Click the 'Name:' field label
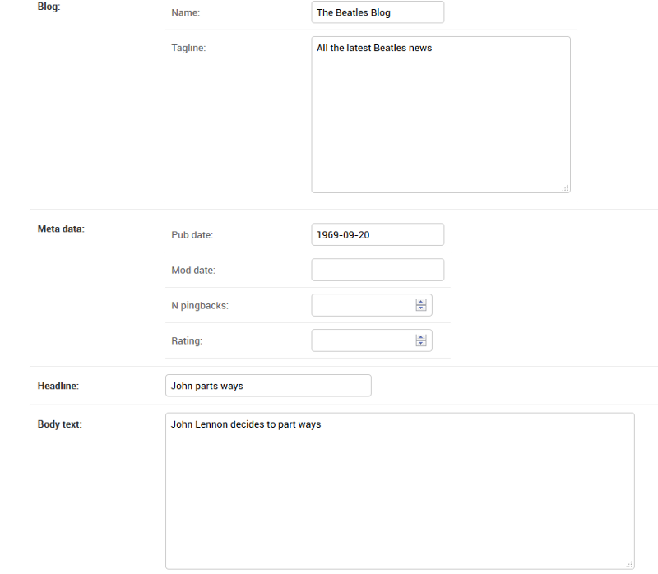The width and height of the screenshot is (658, 574). tap(186, 12)
